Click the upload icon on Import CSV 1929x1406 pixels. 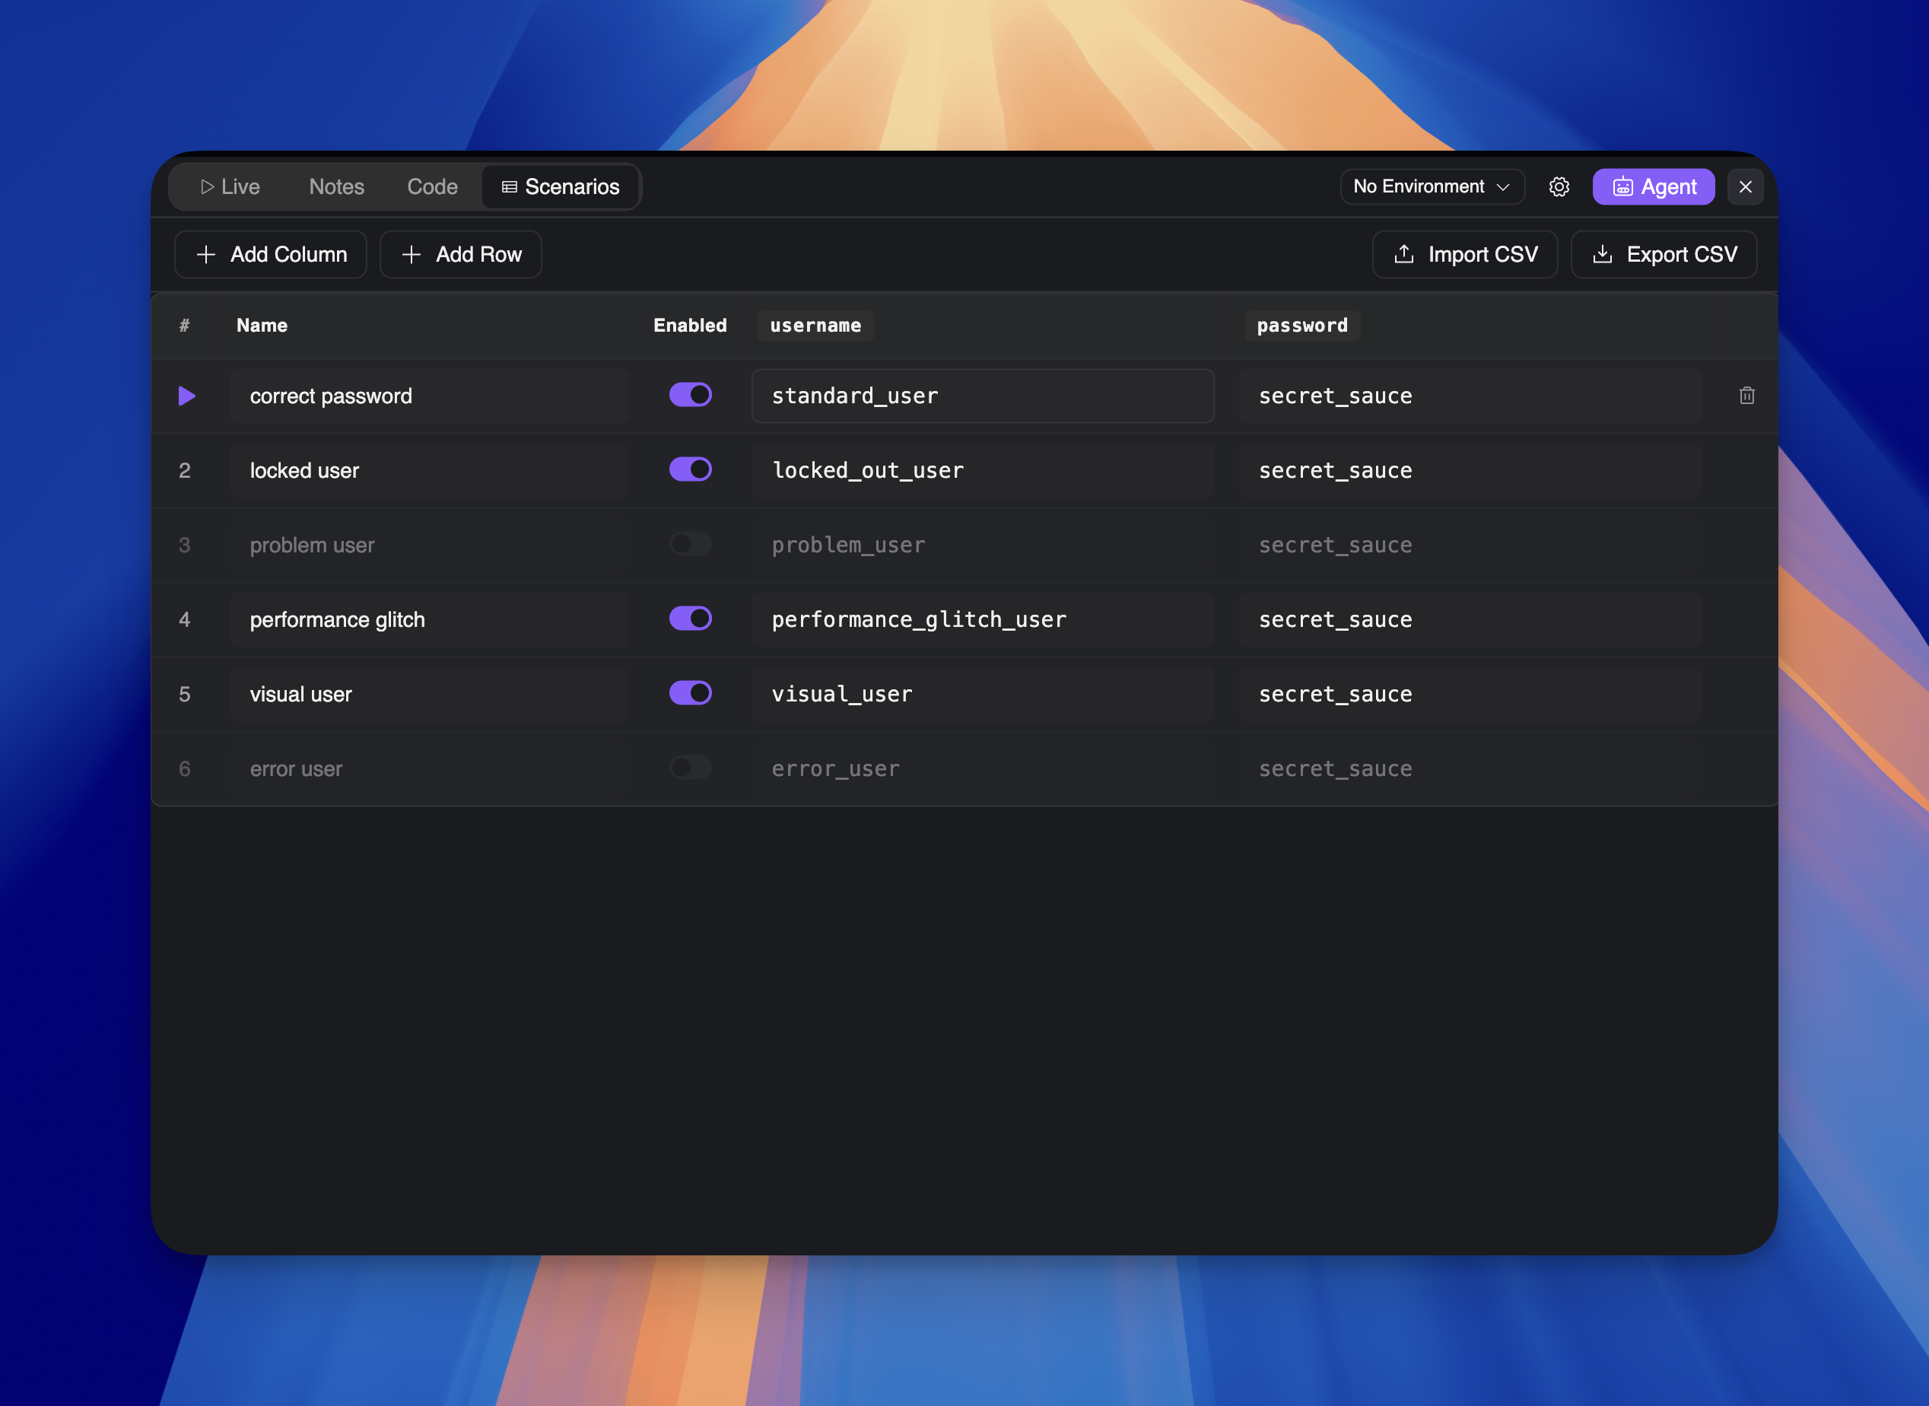[1403, 253]
